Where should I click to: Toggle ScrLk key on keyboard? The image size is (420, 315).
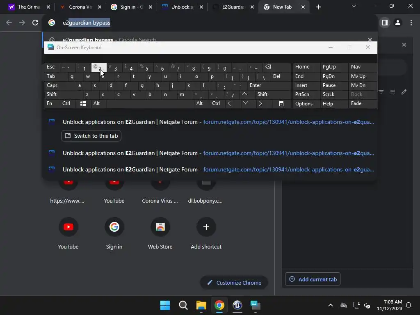click(334, 94)
